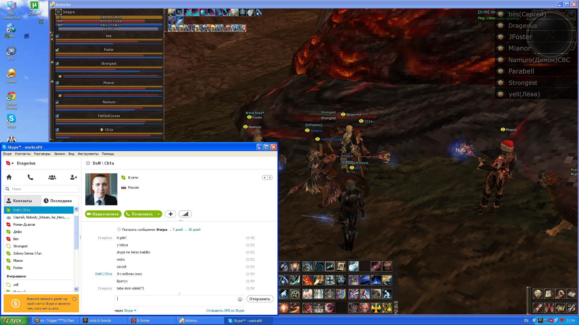The image size is (579, 325).
Task: Toggle the party icon next to Strongest
Action: [x=57, y=64]
